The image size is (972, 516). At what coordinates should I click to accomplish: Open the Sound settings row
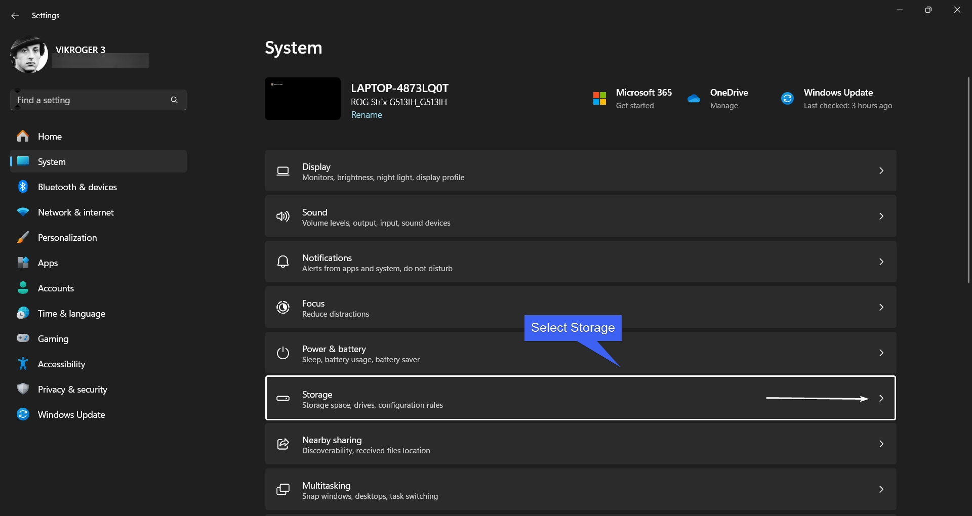pos(581,216)
